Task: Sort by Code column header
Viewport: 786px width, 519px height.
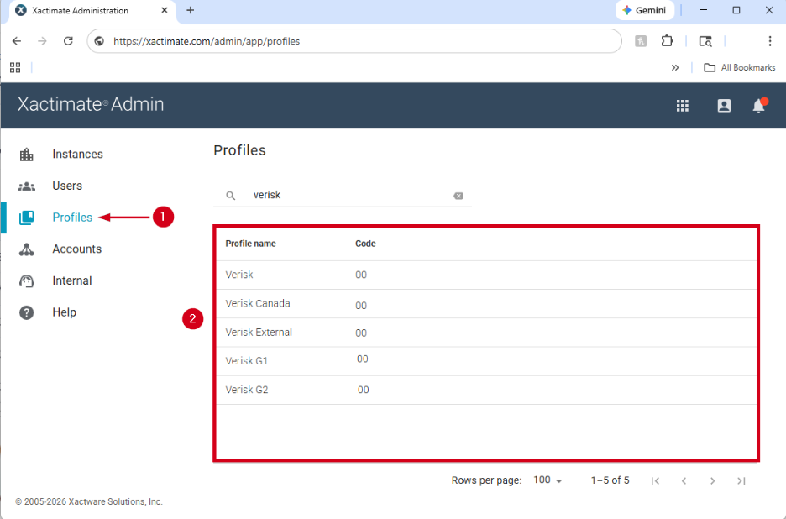Action: pos(365,244)
